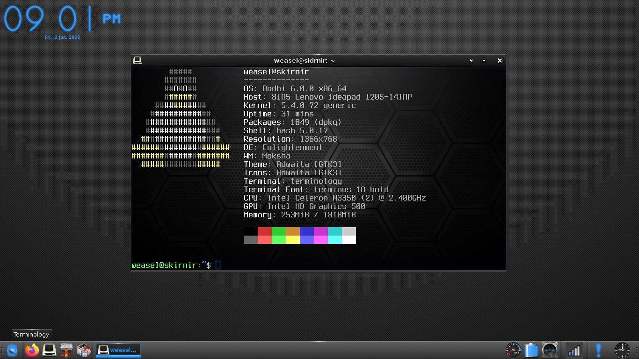Click the red color block in neofetch
The height and width of the screenshot is (359, 639).
pyautogui.click(x=265, y=231)
